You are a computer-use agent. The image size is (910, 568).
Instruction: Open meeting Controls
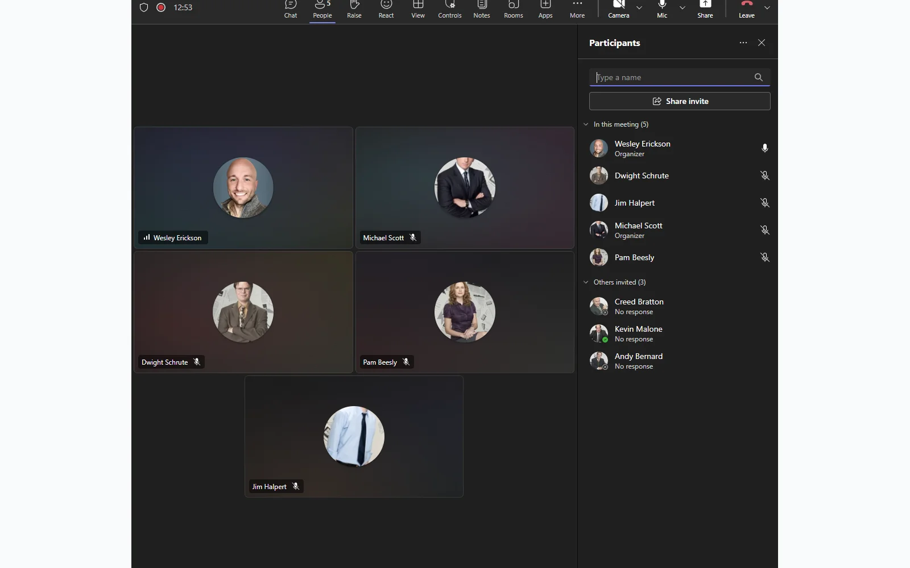point(450,10)
